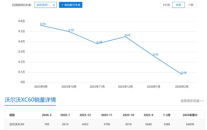207x130 pixels.
Task: Click the 0.4万 y-axis label
Action: click(x=22, y=41)
